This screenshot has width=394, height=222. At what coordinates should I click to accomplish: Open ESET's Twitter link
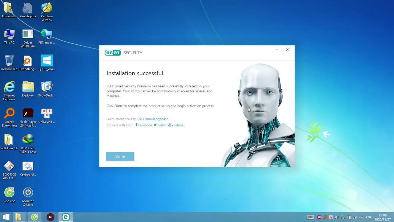tap(160, 125)
